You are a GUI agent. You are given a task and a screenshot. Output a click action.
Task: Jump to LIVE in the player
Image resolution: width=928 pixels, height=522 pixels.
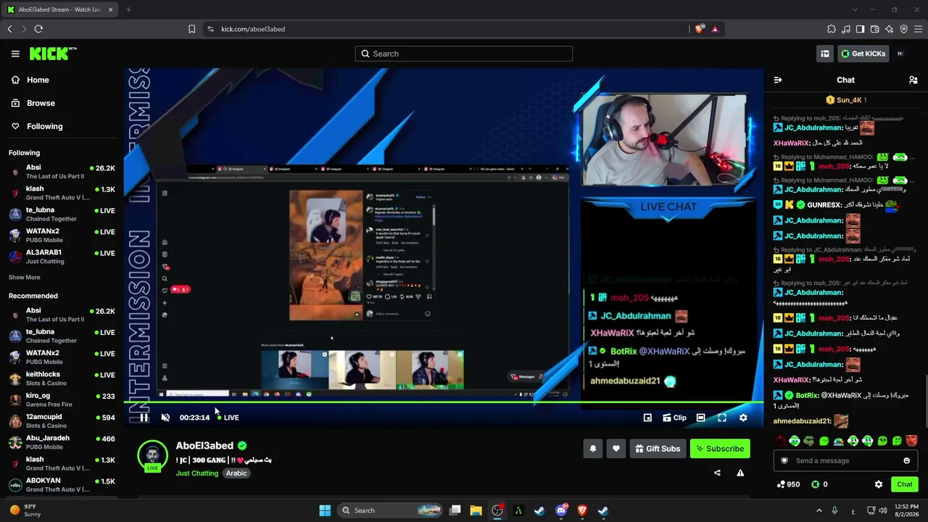coord(228,418)
